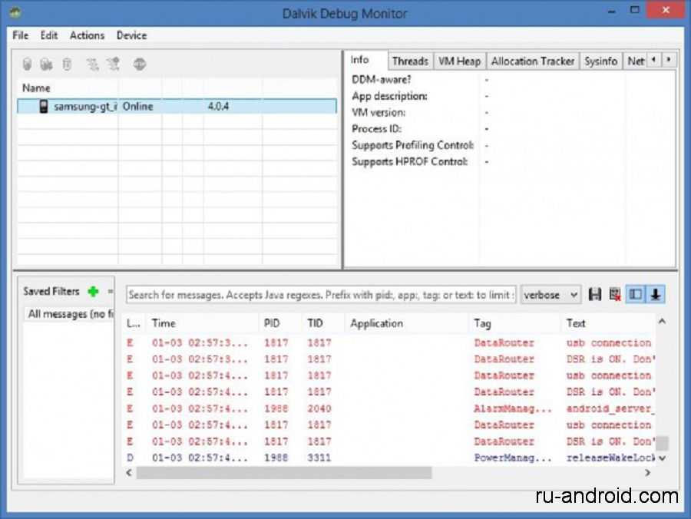Save the log using the floppy disk icon

tap(595, 294)
